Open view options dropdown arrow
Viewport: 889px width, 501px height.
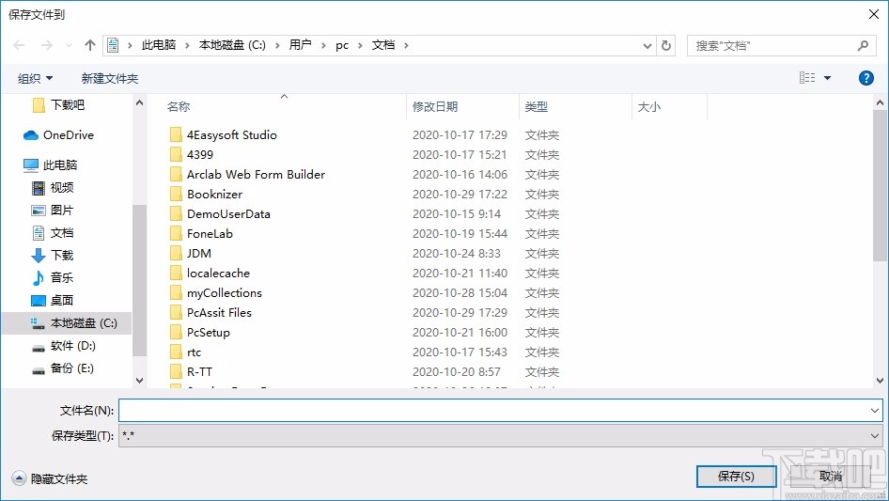click(x=827, y=78)
